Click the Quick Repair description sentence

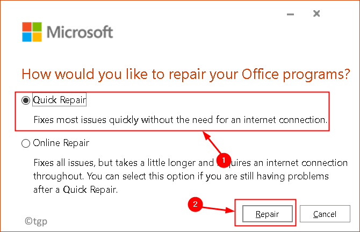click(x=180, y=120)
